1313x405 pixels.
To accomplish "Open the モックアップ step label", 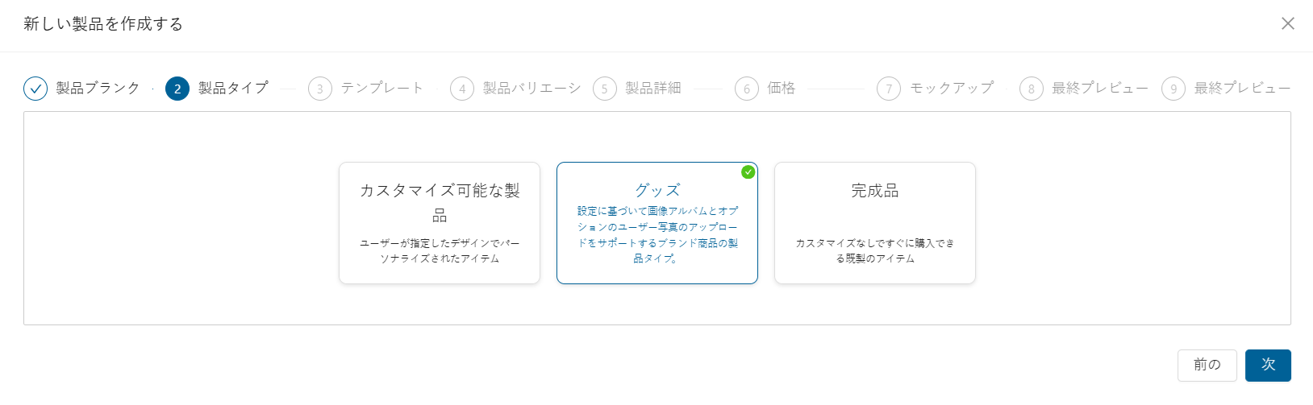I will click(952, 88).
